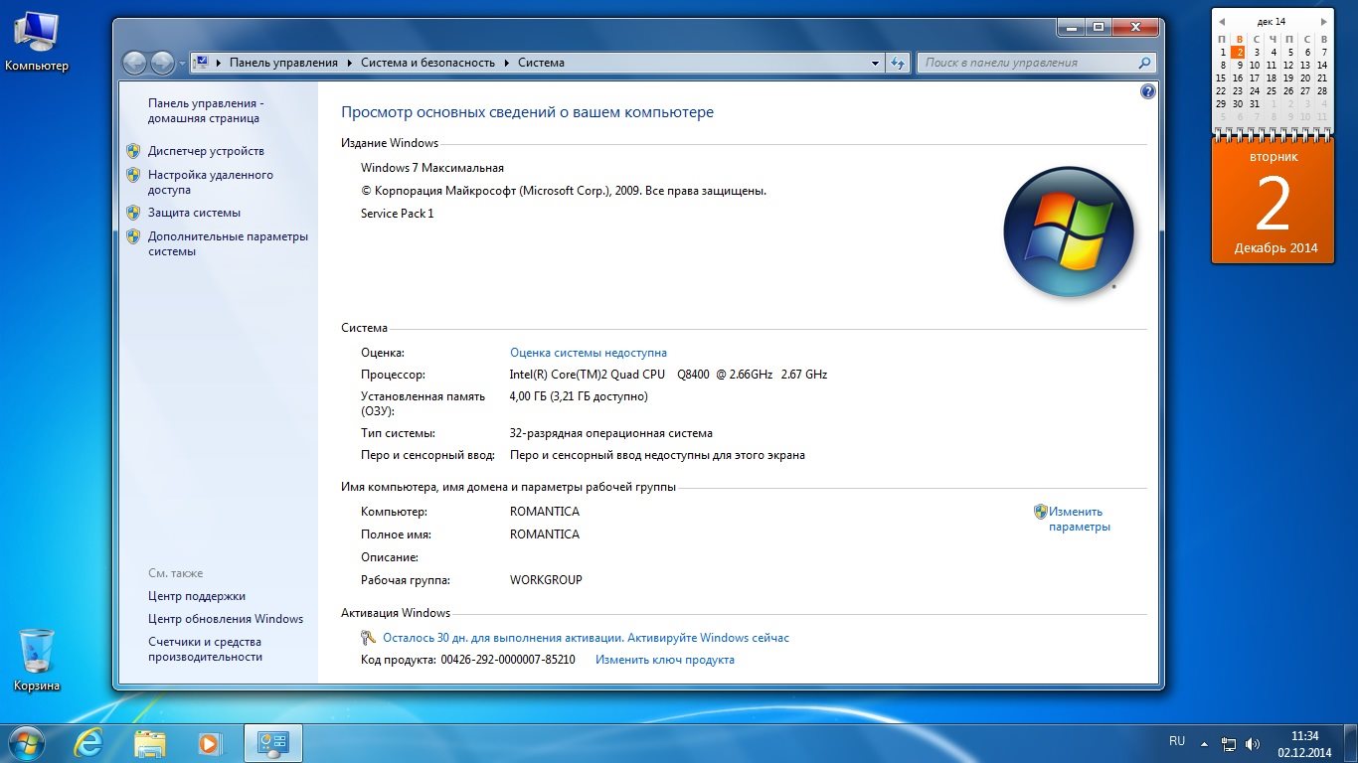Viewport: 1358px width, 763px height.
Task: Open Счетчики и средства производительности
Action: tap(205, 650)
